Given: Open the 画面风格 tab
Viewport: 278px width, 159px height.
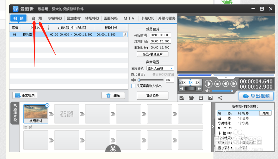Looking at the screenshot, I should point(111,18).
